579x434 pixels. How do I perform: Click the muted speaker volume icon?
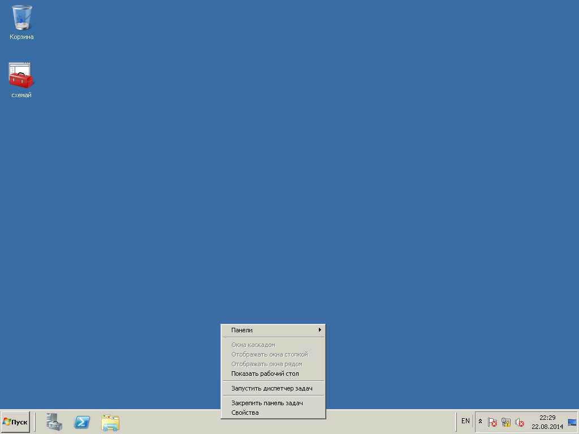point(520,422)
